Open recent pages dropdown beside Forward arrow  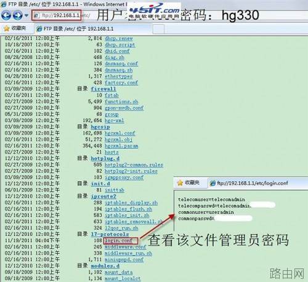[26, 15]
